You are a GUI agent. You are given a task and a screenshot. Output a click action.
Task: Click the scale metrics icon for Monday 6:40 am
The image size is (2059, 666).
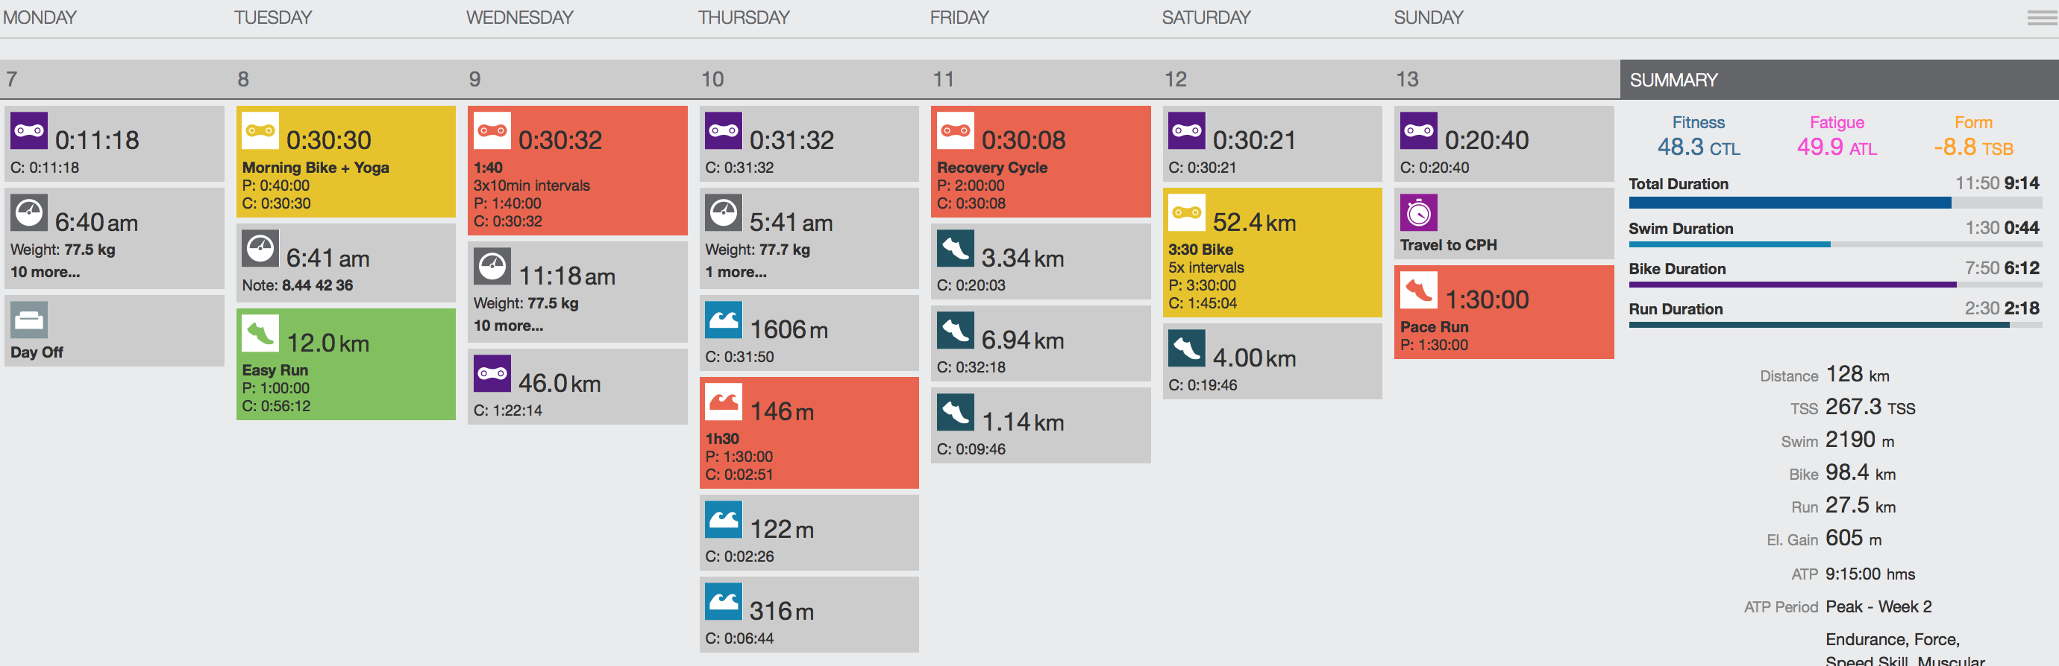29,212
